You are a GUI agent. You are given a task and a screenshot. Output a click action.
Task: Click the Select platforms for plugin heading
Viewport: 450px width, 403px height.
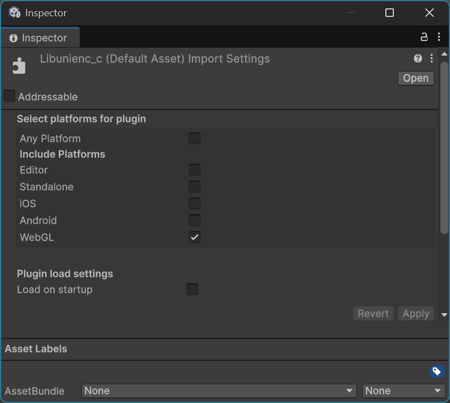pos(81,119)
